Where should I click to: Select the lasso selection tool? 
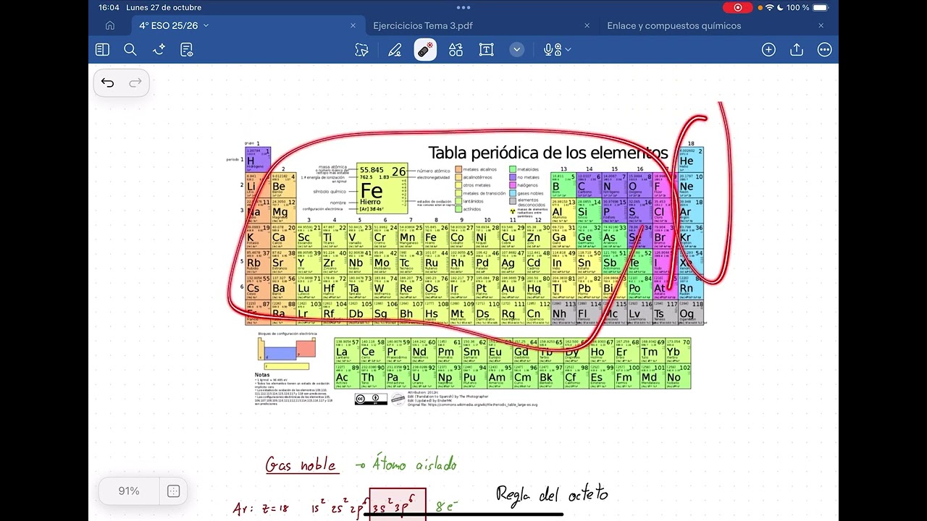(x=361, y=49)
